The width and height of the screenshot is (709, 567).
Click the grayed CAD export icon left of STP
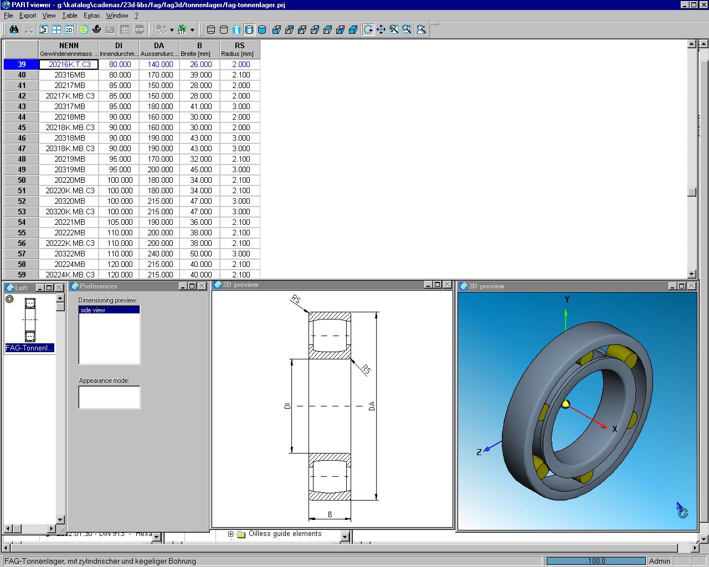(161, 29)
